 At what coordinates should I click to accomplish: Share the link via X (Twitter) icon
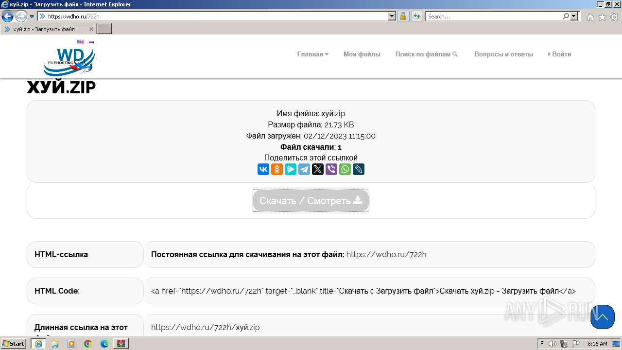pos(318,169)
